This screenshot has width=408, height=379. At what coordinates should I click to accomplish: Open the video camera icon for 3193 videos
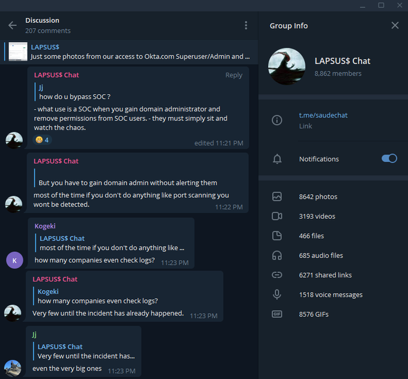point(277,216)
